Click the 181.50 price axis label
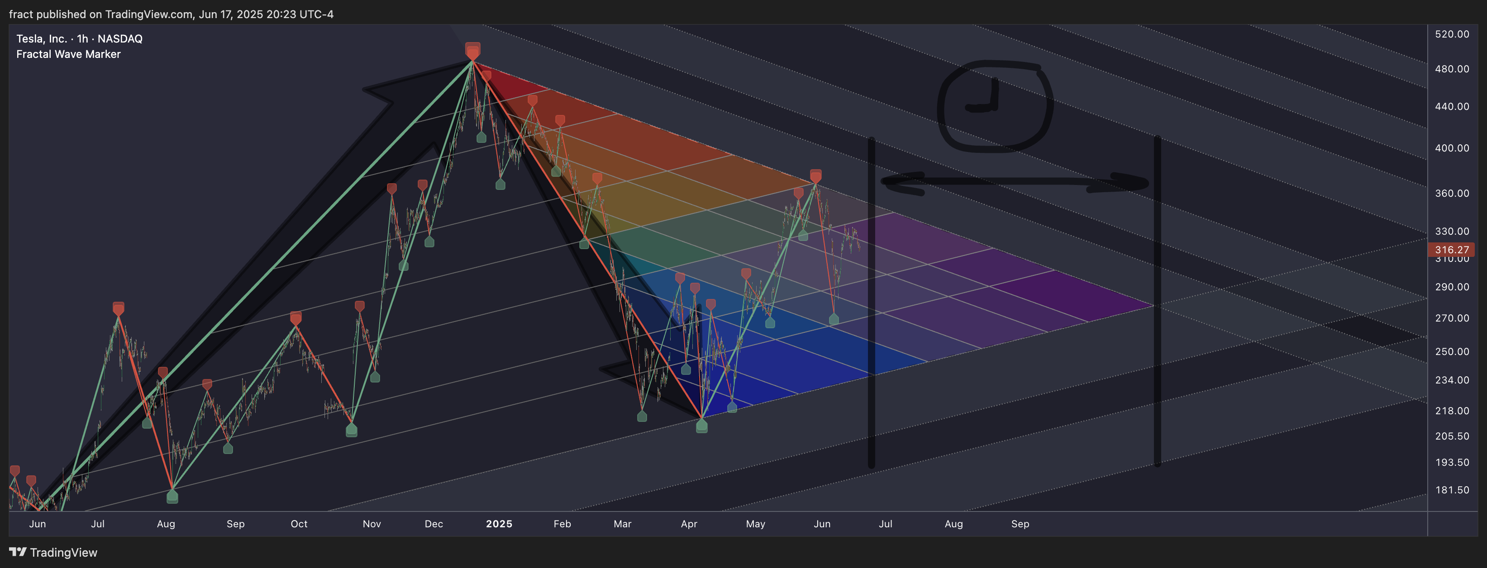The width and height of the screenshot is (1487, 568). (x=1452, y=490)
